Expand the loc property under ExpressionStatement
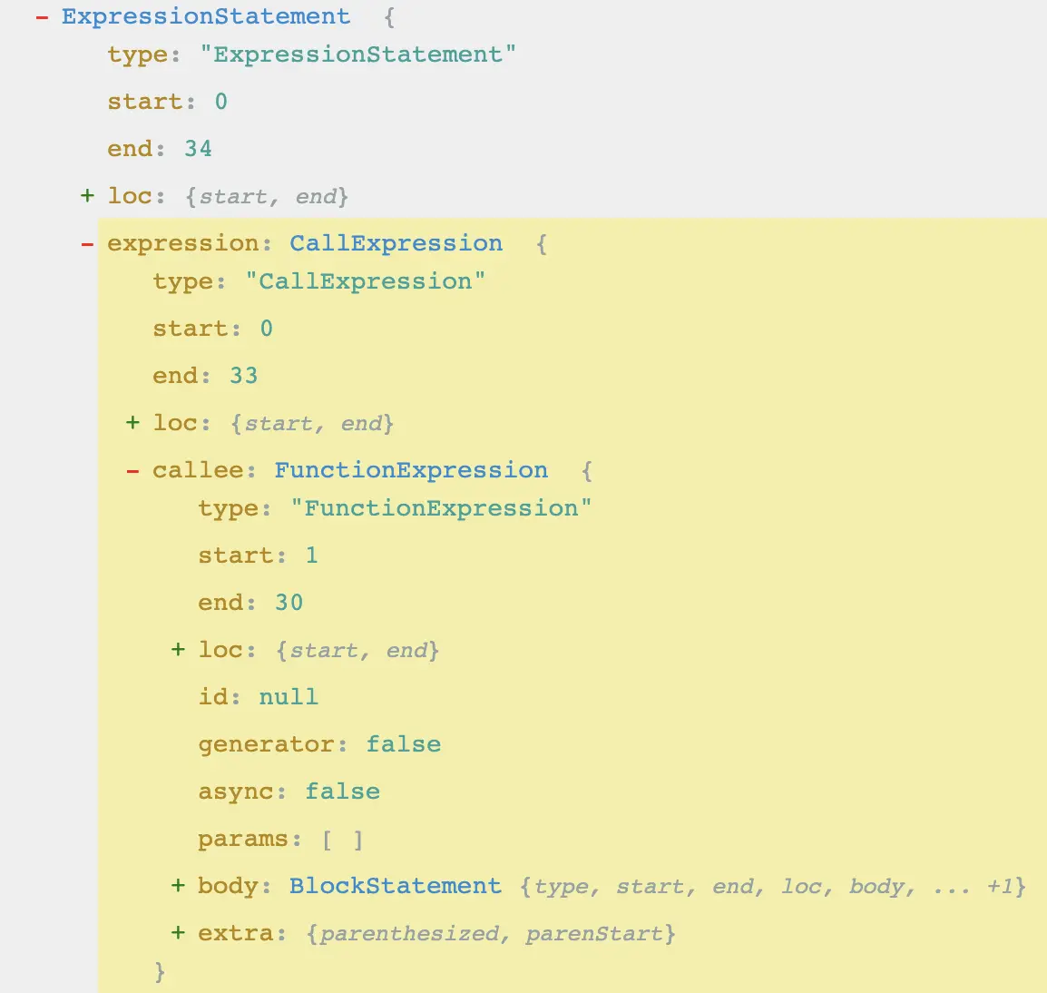1047x993 pixels. coord(87,196)
